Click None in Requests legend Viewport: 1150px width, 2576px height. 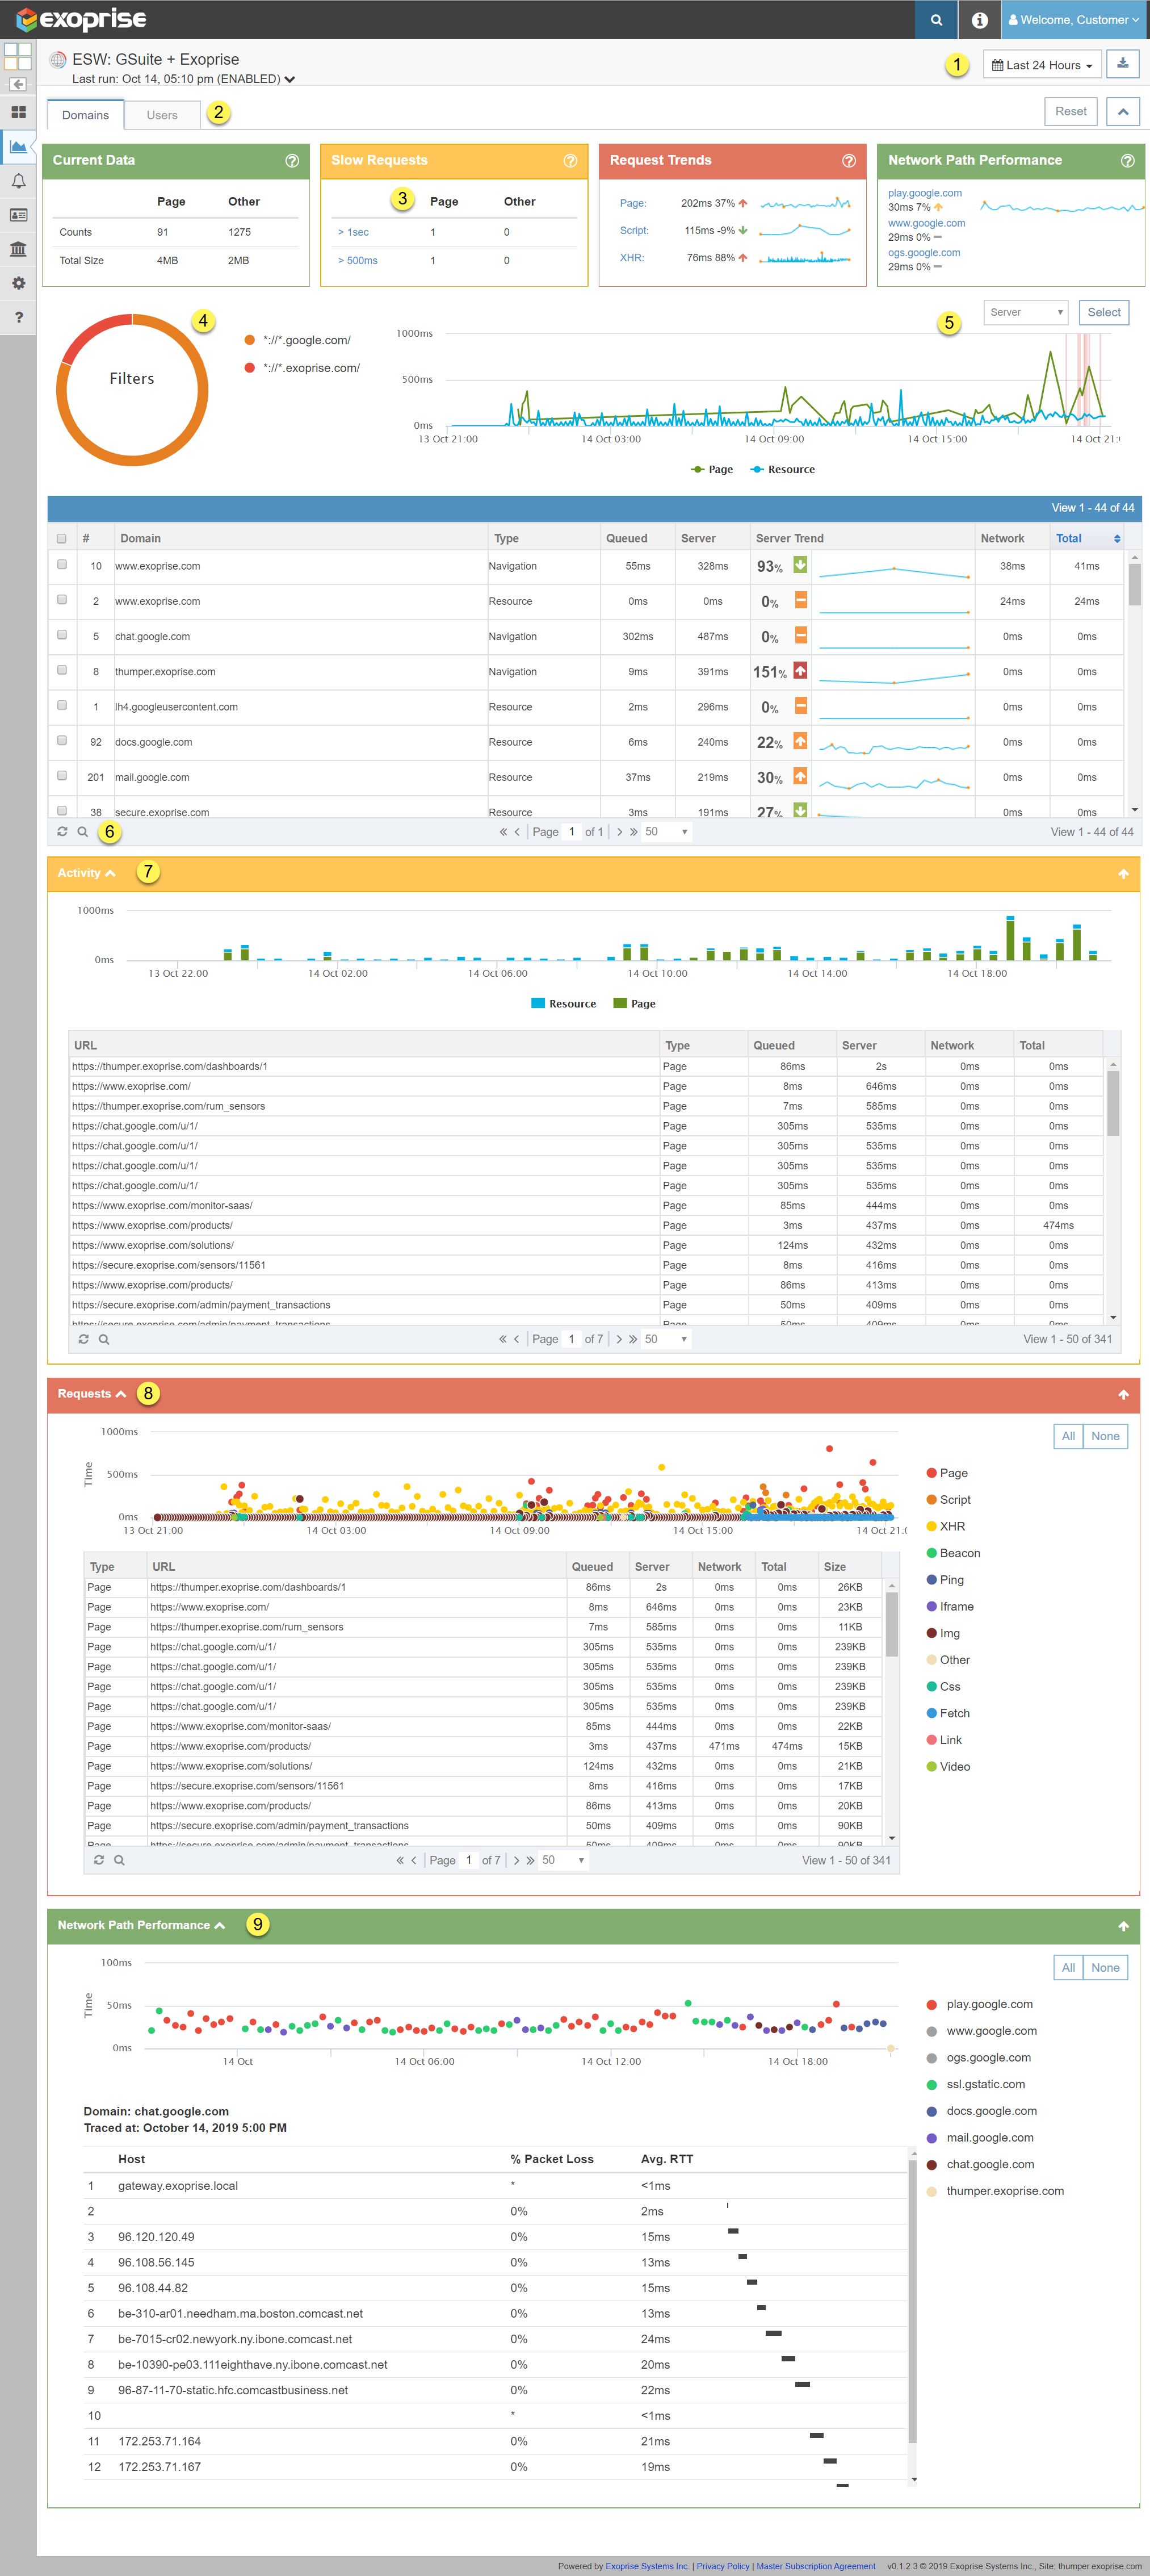[x=1104, y=1436]
